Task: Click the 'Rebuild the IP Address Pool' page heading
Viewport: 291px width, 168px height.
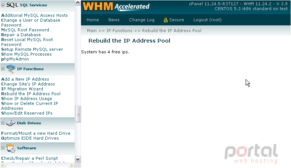Action: pyautogui.click(x=129, y=41)
